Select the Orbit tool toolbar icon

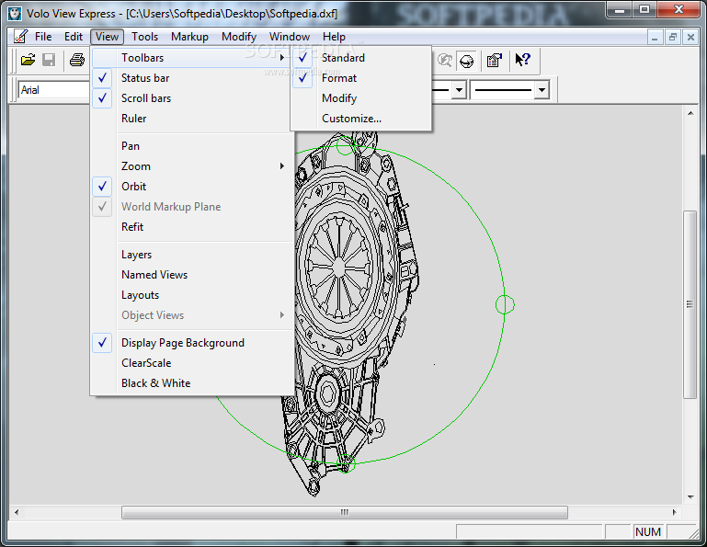pyautogui.click(x=467, y=61)
